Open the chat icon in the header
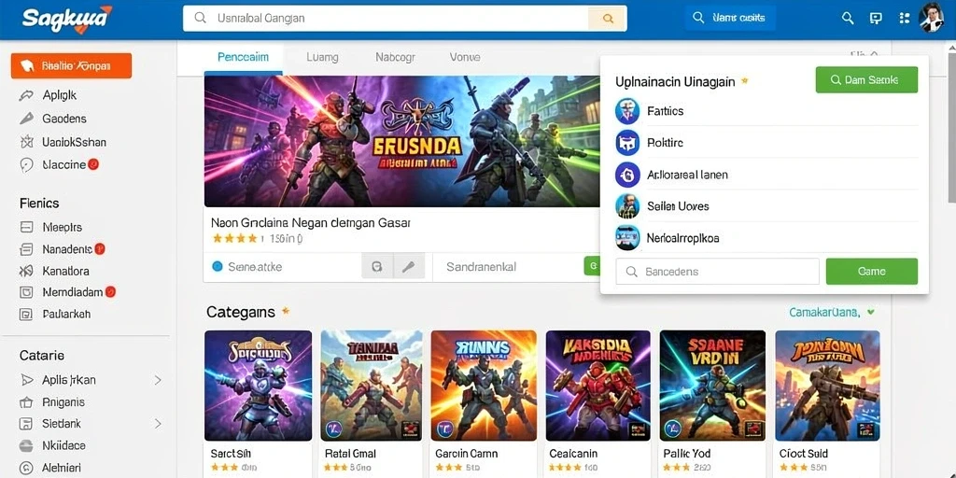This screenshot has width=956, height=478. pos(876,19)
